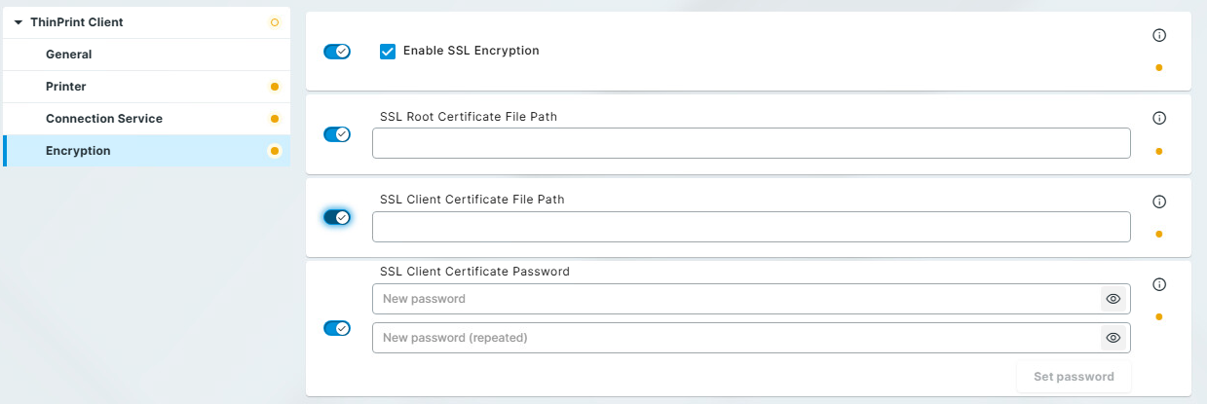The image size is (1207, 404).
Task: Toggle switch for SSL Client Certificate File Path
Action: click(x=337, y=217)
